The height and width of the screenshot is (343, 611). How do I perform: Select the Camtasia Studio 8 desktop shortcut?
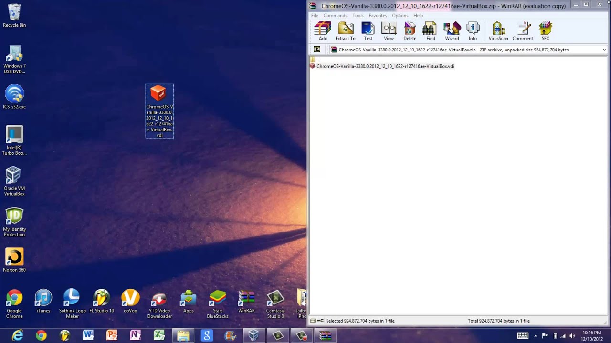[275, 304]
